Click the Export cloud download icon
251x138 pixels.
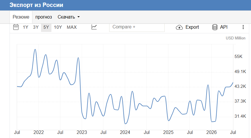[179, 27]
